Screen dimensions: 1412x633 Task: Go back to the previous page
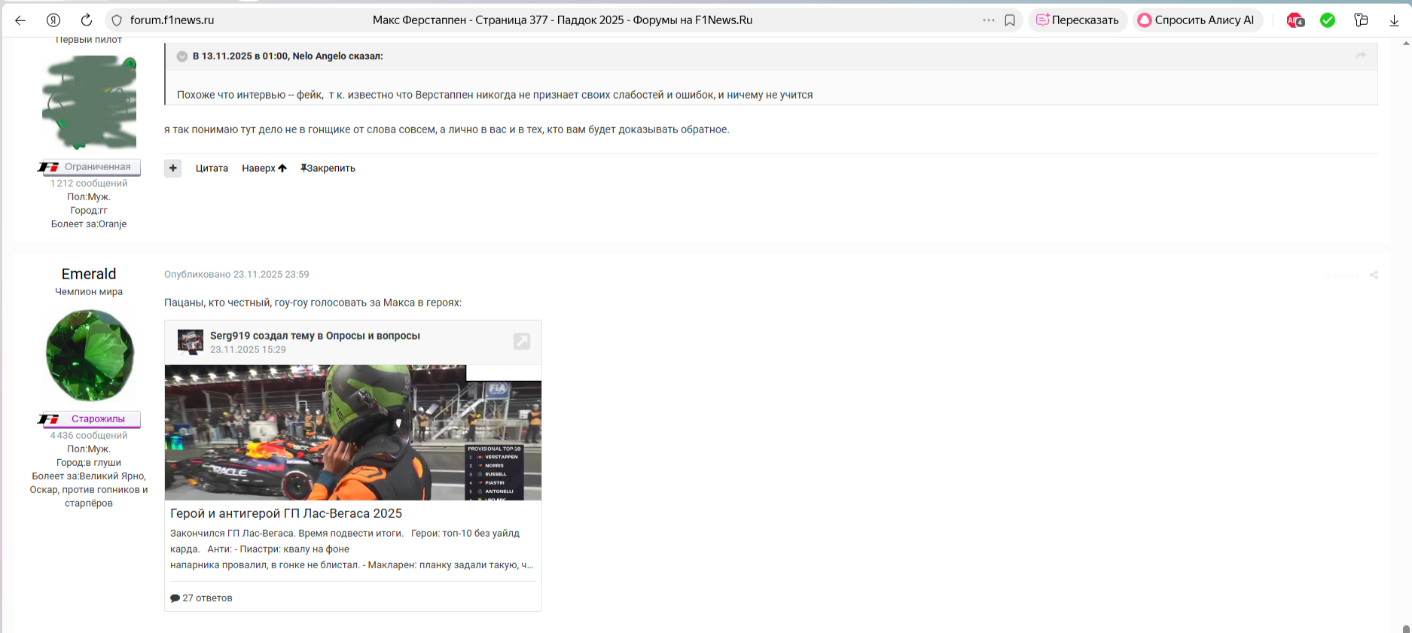20,20
